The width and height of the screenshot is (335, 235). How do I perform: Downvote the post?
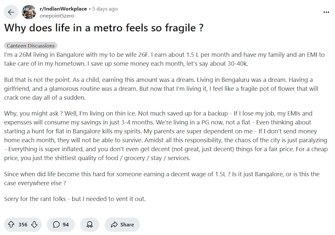coord(34,224)
